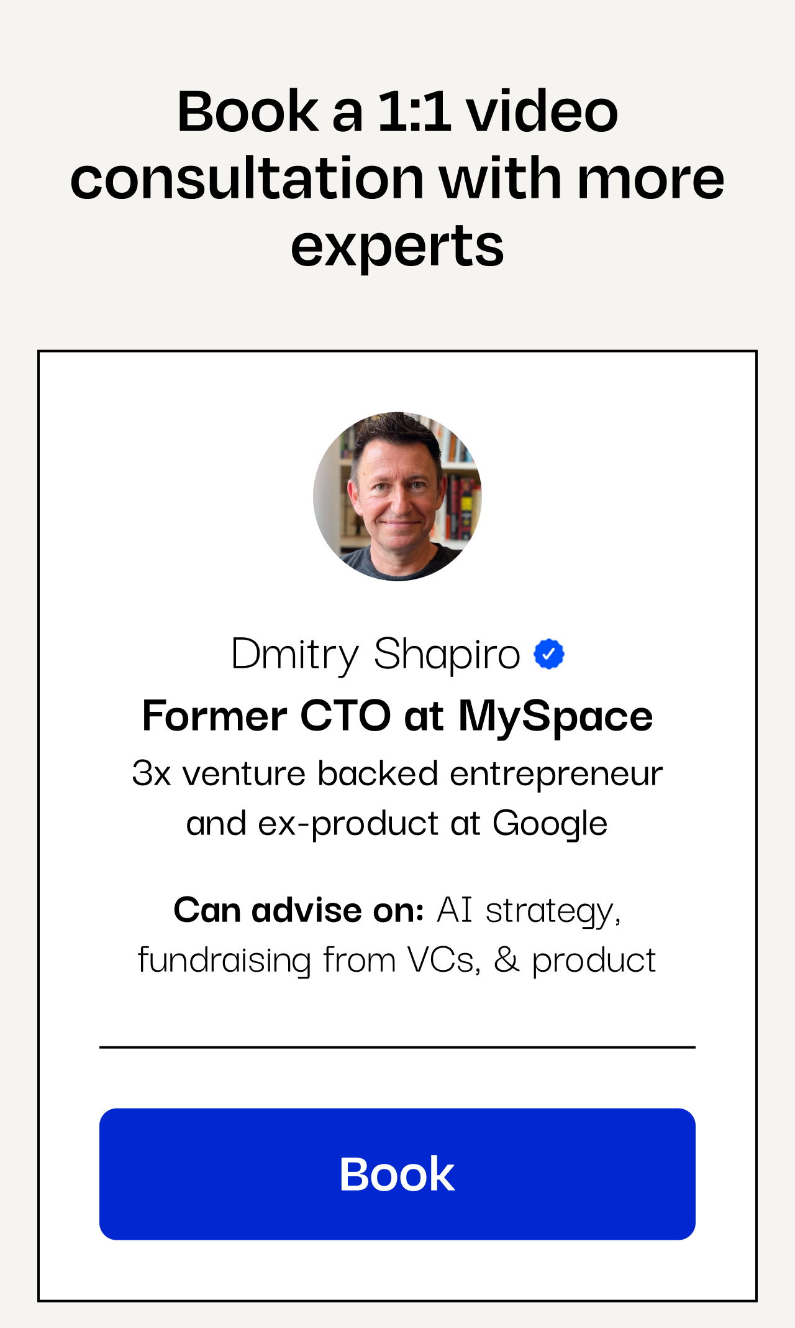Image resolution: width=795 pixels, height=1328 pixels.
Task: Click the Former CTO at MySpace title
Action: [397, 716]
